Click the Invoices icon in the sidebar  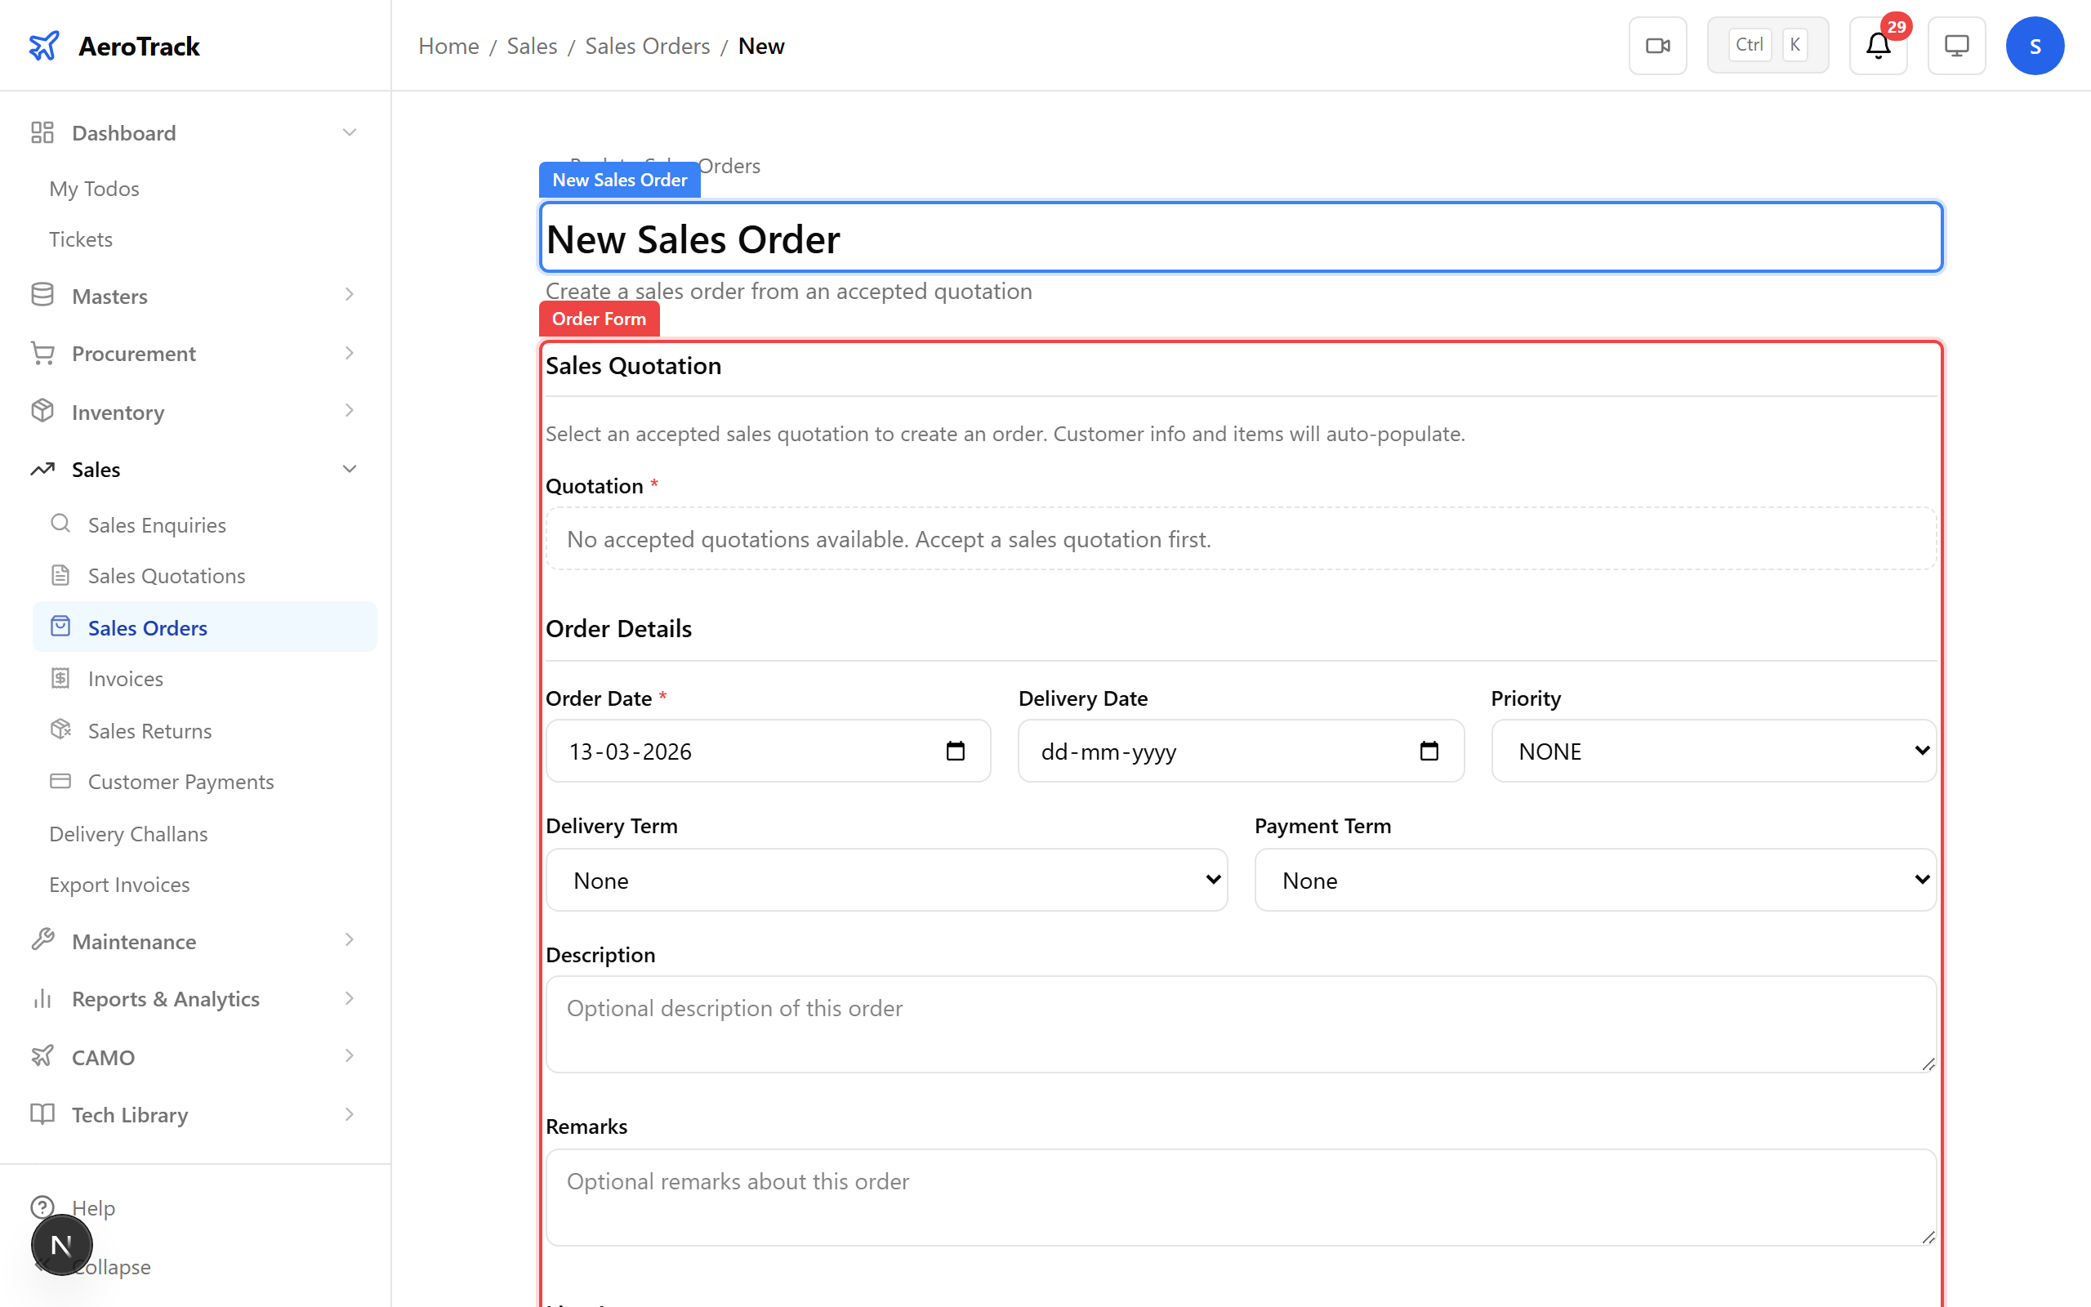click(x=60, y=678)
